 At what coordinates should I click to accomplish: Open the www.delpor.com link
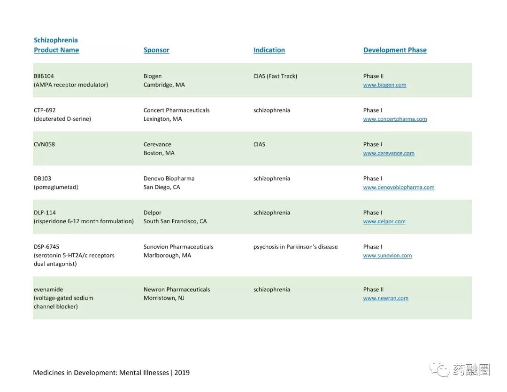tap(384, 222)
